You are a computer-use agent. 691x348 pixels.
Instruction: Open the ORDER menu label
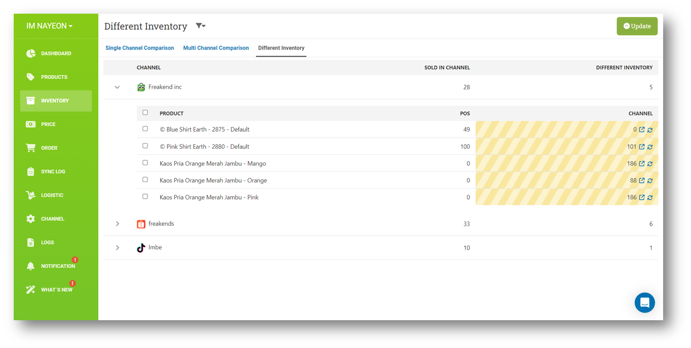[x=49, y=148]
